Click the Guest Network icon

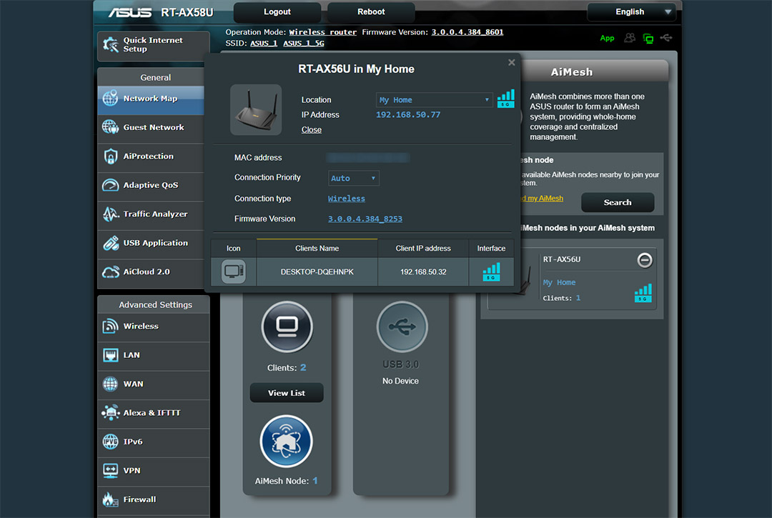click(110, 127)
